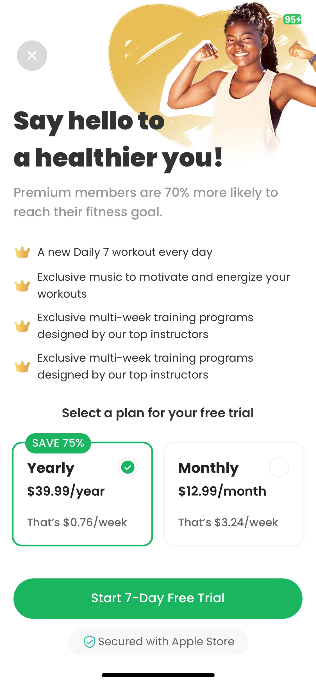Tap the SAVE 75% badge
The image size is (316, 684).
point(58,443)
